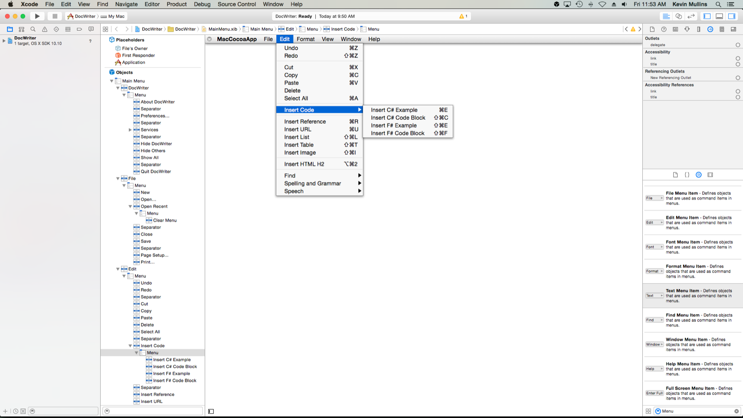743x418 pixels.
Task: Switch object library to icon grid view
Action: (648, 411)
